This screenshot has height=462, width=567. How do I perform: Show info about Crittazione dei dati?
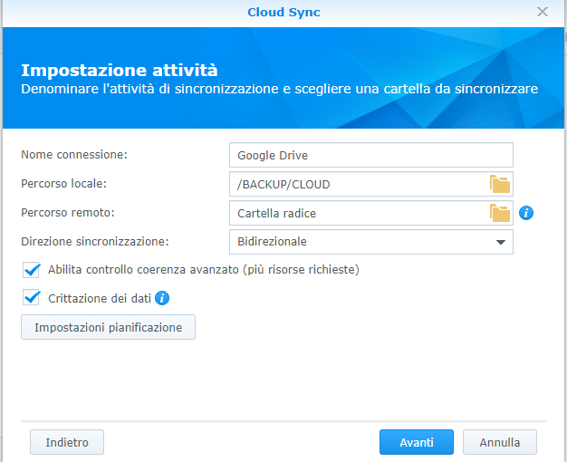pos(162,298)
